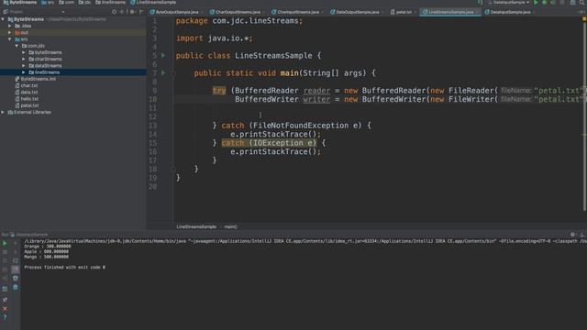Click the LineStreamsSample breadcrumb below the editor
The width and height of the screenshot is (587, 330).
point(196,226)
